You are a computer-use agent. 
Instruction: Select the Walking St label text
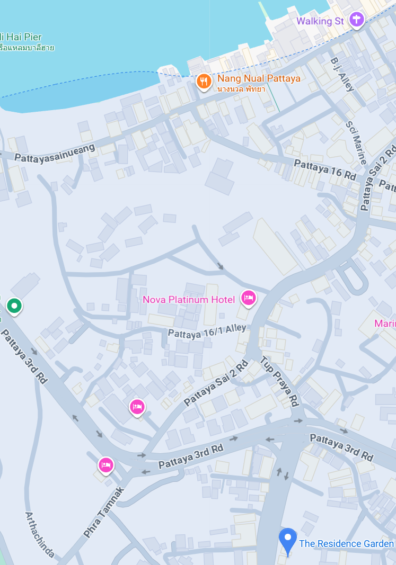[320, 21]
